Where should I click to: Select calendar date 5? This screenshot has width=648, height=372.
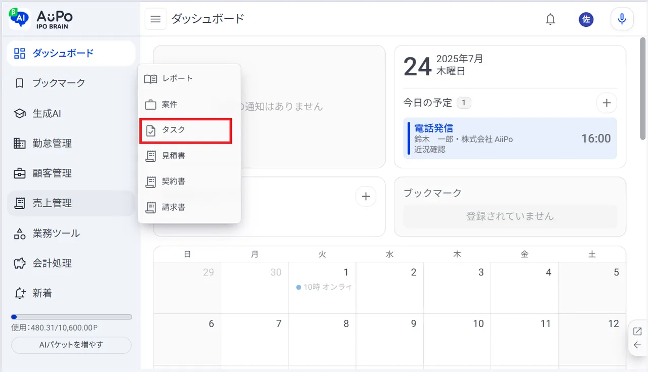click(x=616, y=272)
